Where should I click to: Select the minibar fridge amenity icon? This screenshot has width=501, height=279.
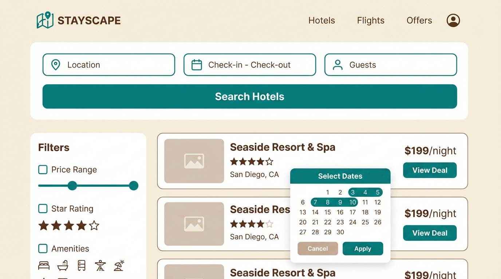pyautogui.click(x=81, y=265)
